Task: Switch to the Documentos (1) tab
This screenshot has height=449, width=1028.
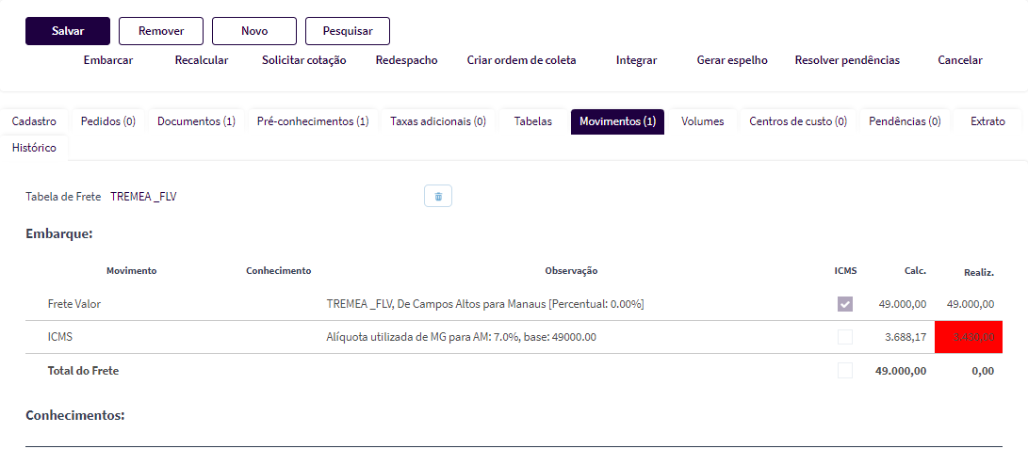Action: pos(196,121)
